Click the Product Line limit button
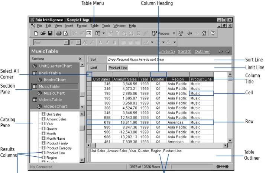Image resolution: width=266 pixels, height=173 pixels. pos(118,68)
